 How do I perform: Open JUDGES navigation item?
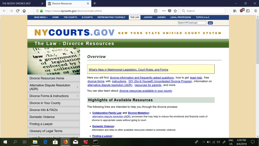pyautogui.click(x=161, y=17)
